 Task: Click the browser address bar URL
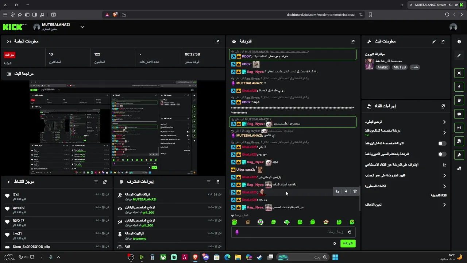point(321,15)
